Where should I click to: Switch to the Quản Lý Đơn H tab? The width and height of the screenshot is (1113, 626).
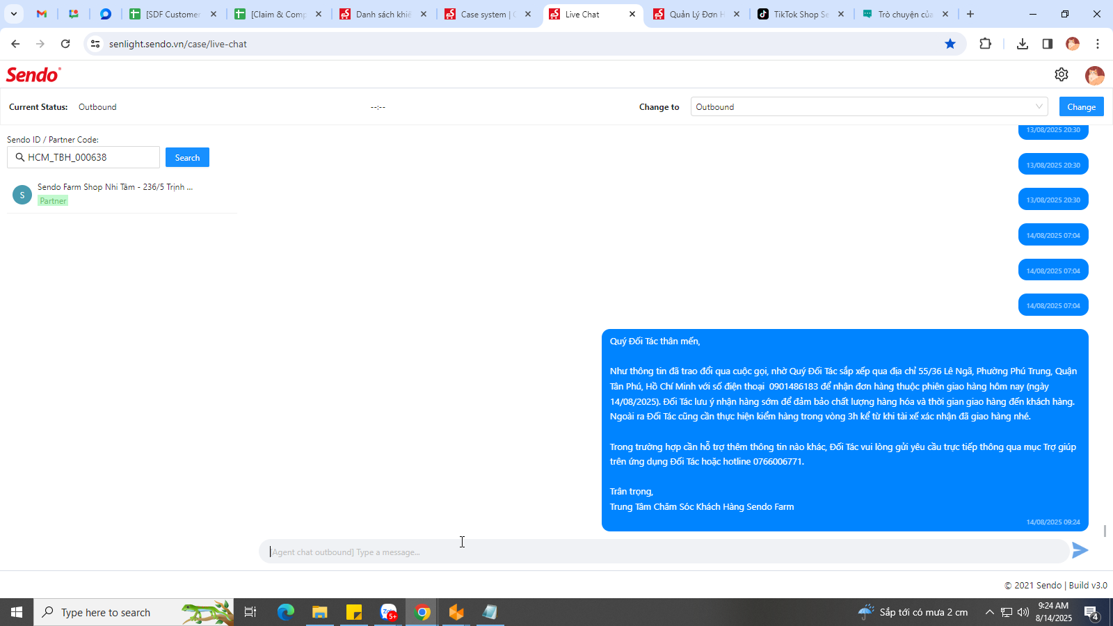click(x=696, y=14)
